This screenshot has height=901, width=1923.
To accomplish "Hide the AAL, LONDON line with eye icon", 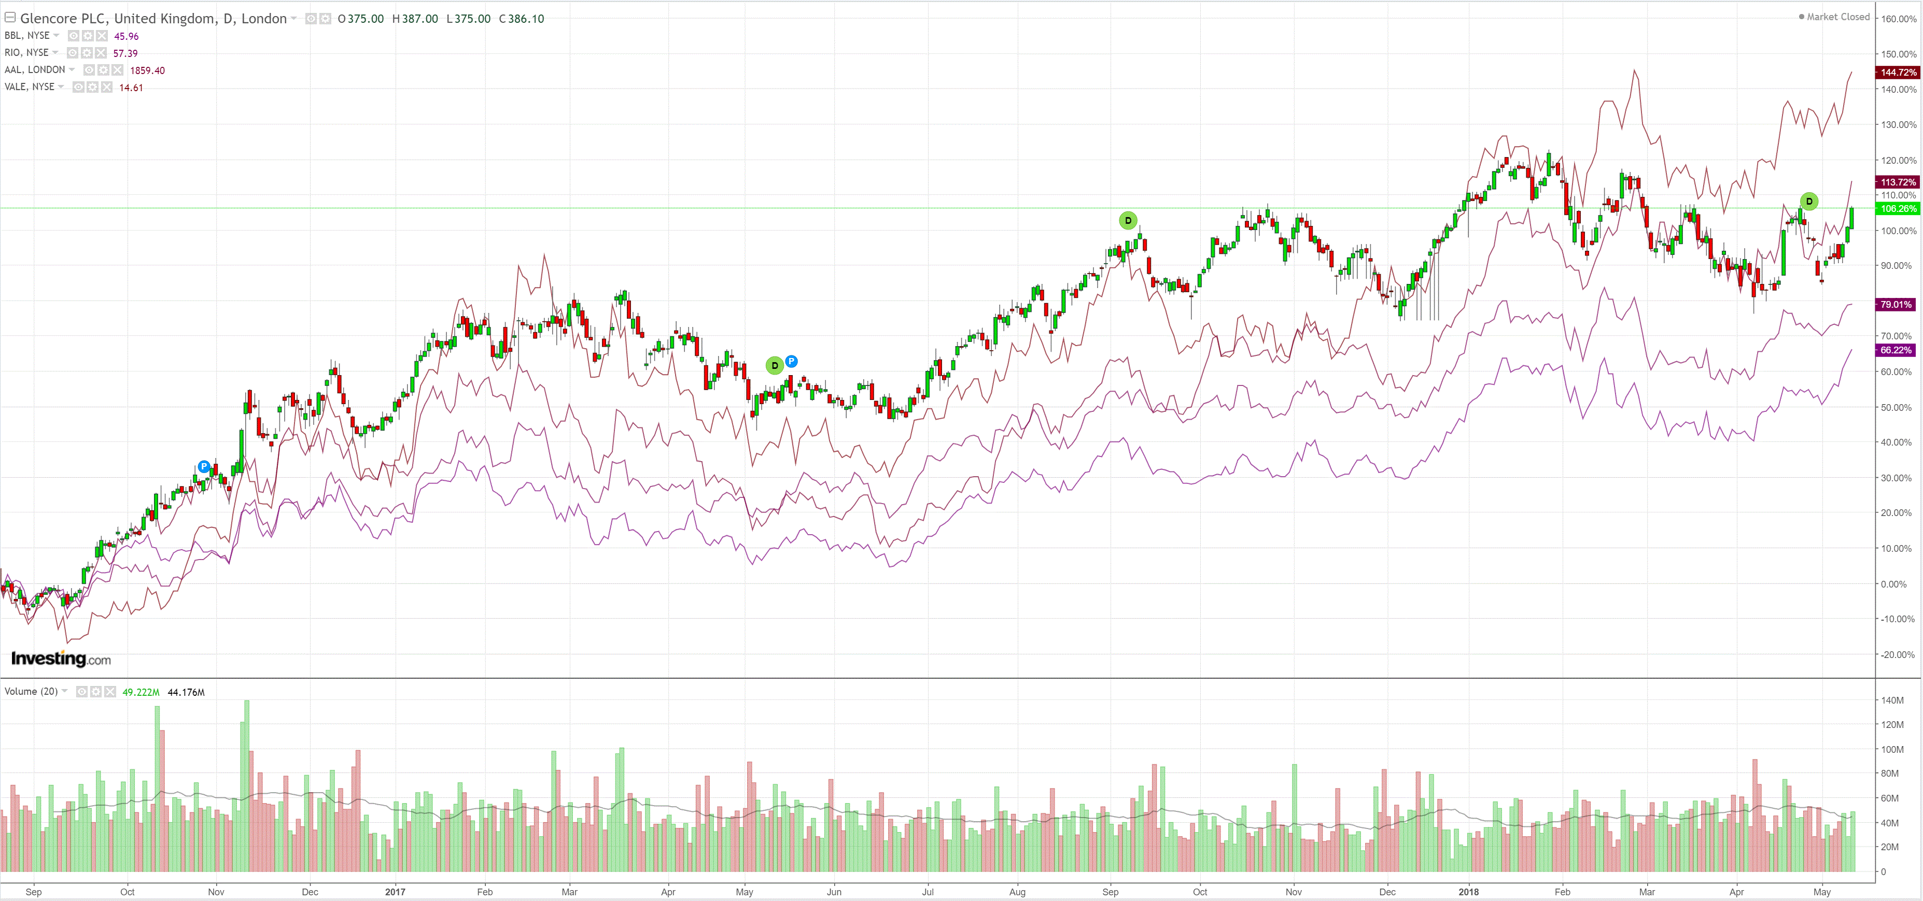I will coord(89,70).
